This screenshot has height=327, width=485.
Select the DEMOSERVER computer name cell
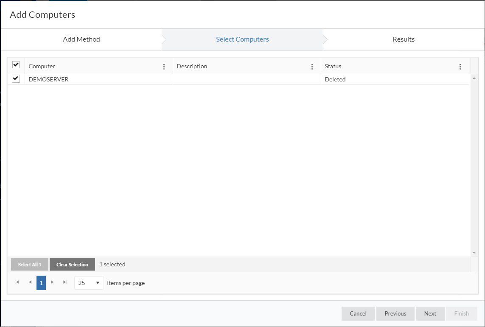point(99,79)
